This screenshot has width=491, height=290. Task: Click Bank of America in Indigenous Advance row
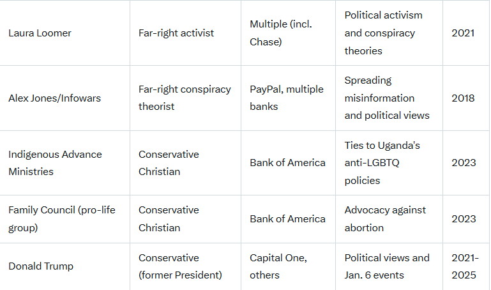[x=287, y=163]
